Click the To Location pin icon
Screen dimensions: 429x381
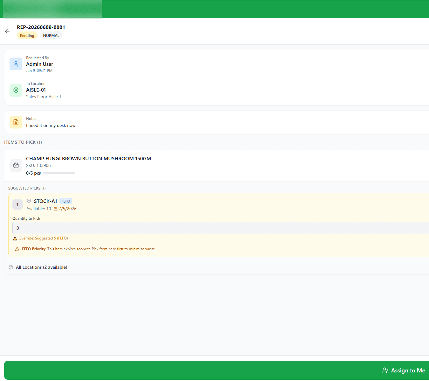point(16,90)
